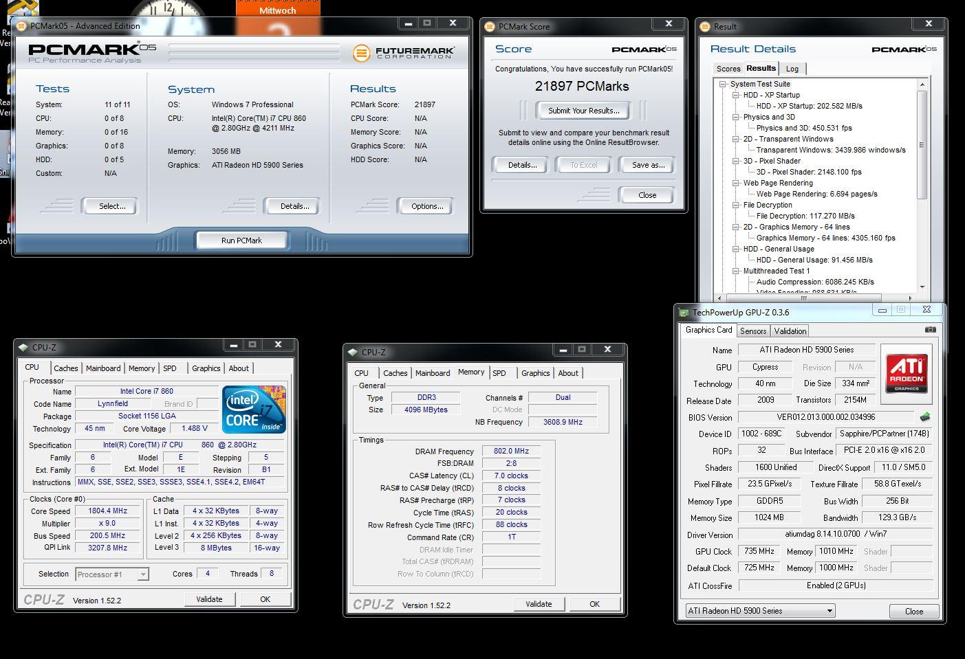
Task: Collapse the Physics and 3D node
Action: [736, 117]
